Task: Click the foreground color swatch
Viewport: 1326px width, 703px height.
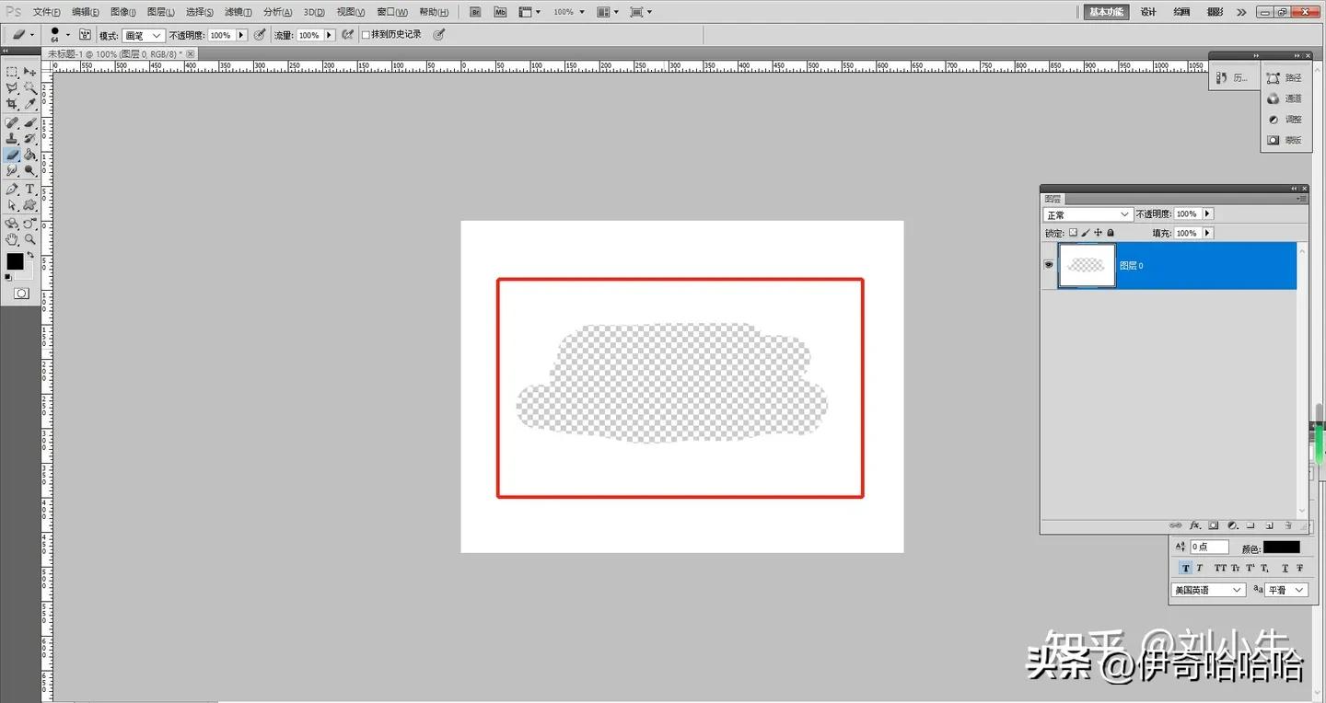Action: coord(14,260)
